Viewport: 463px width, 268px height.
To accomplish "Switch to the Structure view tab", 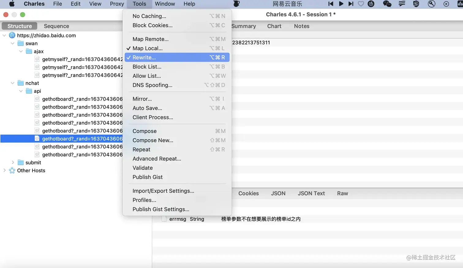I will (20, 26).
